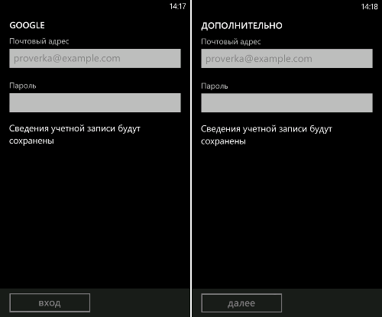Select the ДОПОЛНИТЕЛЬНО heading text
Viewport: 382px width, 317px height.
pos(241,26)
